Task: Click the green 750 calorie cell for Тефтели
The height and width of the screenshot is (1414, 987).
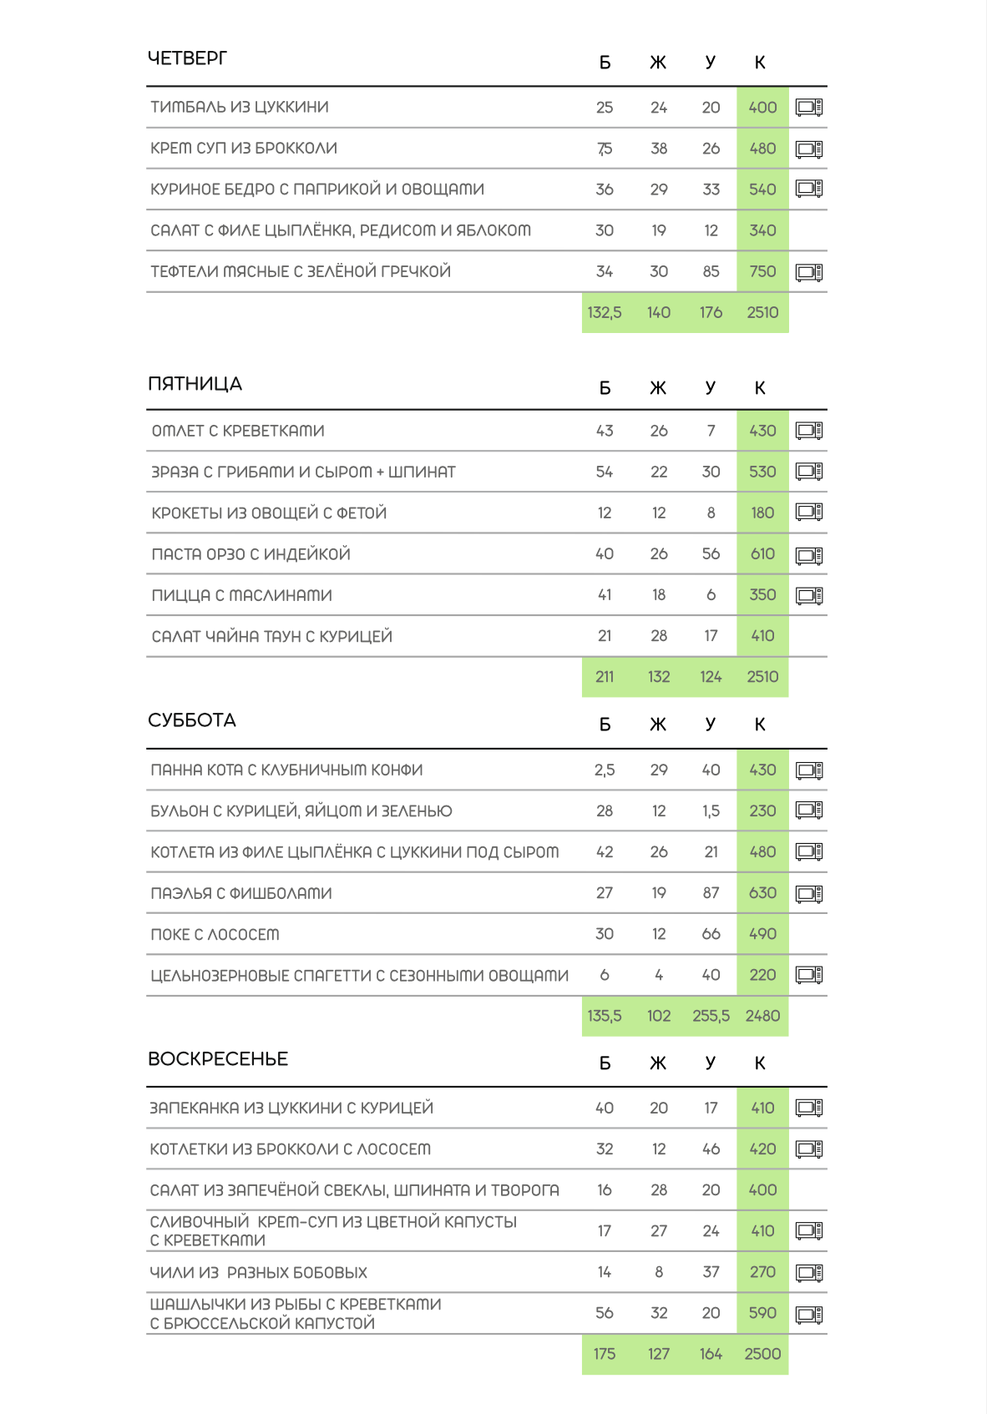Action: (x=762, y=271)
